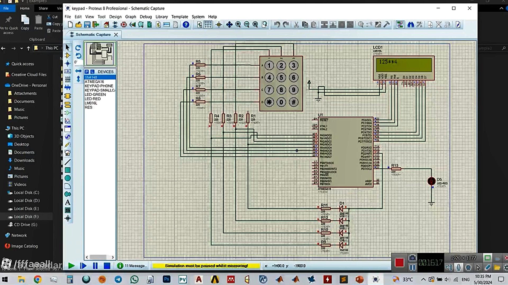The image size is (508, 285).
Task: Click the Save Project toolbar icon
Action: click(x=87, y=25)
